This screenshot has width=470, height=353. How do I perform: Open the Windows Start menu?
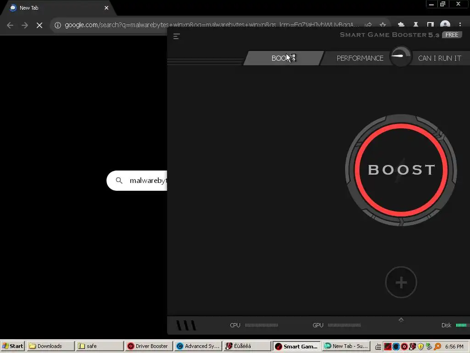coord(13,346)
